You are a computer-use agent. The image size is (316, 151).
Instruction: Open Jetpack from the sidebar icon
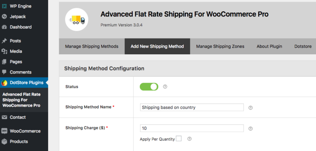pos(4,17)
